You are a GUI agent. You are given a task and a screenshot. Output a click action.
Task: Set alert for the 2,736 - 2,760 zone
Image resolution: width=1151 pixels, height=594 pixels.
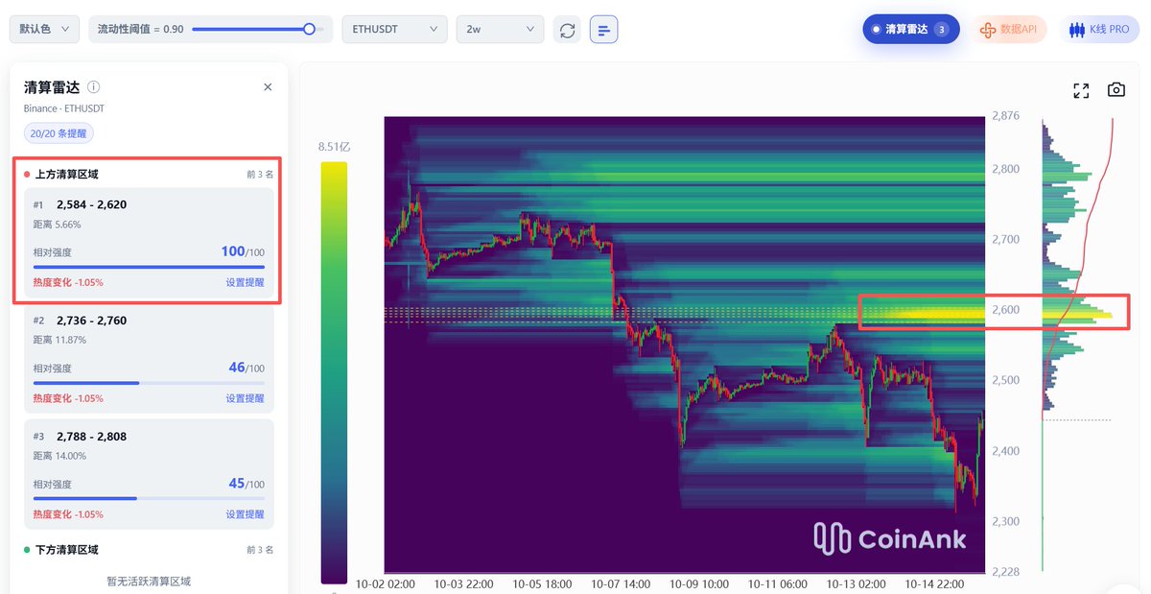coord(245,398)
